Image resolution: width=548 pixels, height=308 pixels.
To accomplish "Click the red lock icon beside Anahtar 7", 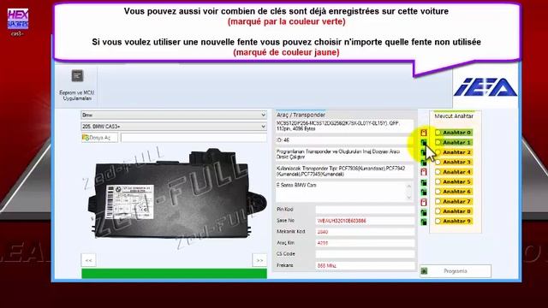I will pos(424,202).
